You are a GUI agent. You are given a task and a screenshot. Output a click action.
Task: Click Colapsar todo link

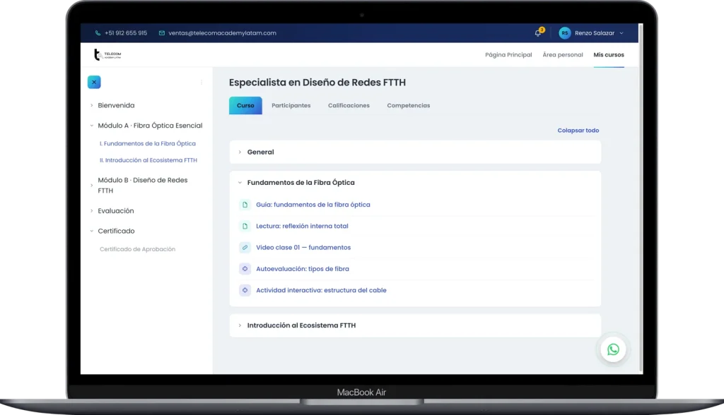click(578, 131)
